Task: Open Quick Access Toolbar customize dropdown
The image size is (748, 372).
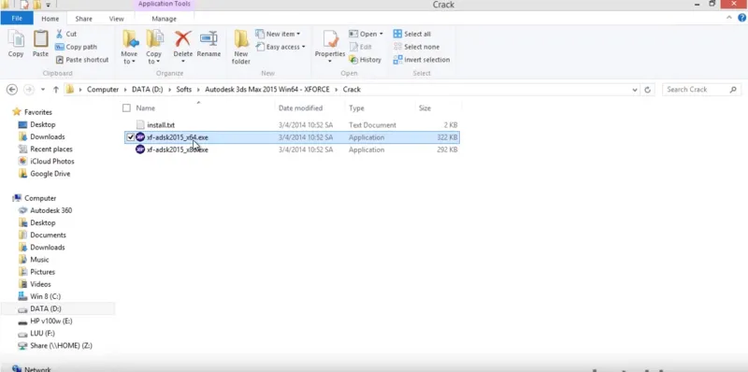Action: click(49, 5)
